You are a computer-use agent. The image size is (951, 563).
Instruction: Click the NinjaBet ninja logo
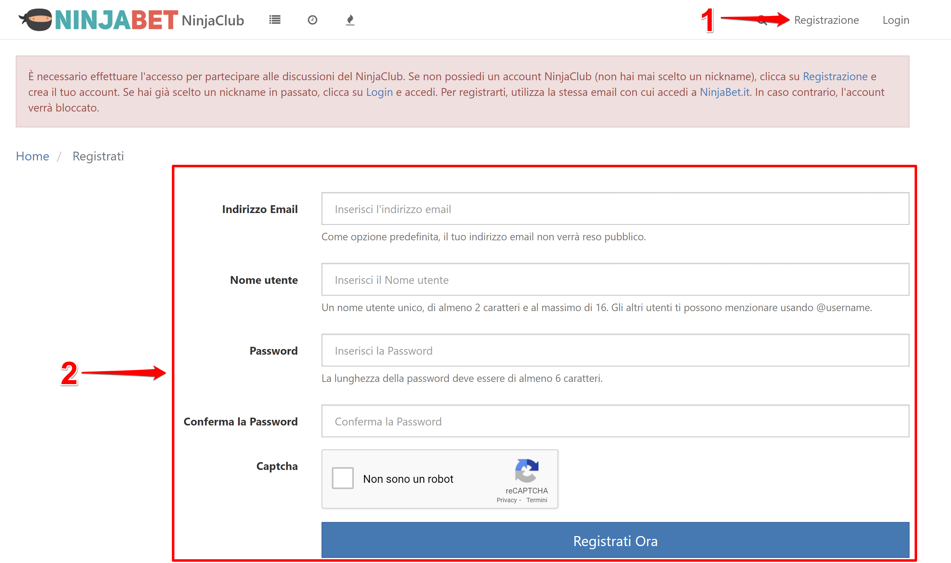pos(98,20)
